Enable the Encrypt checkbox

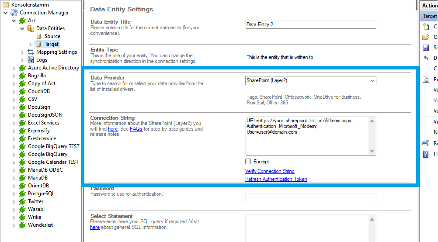(248, 161)
